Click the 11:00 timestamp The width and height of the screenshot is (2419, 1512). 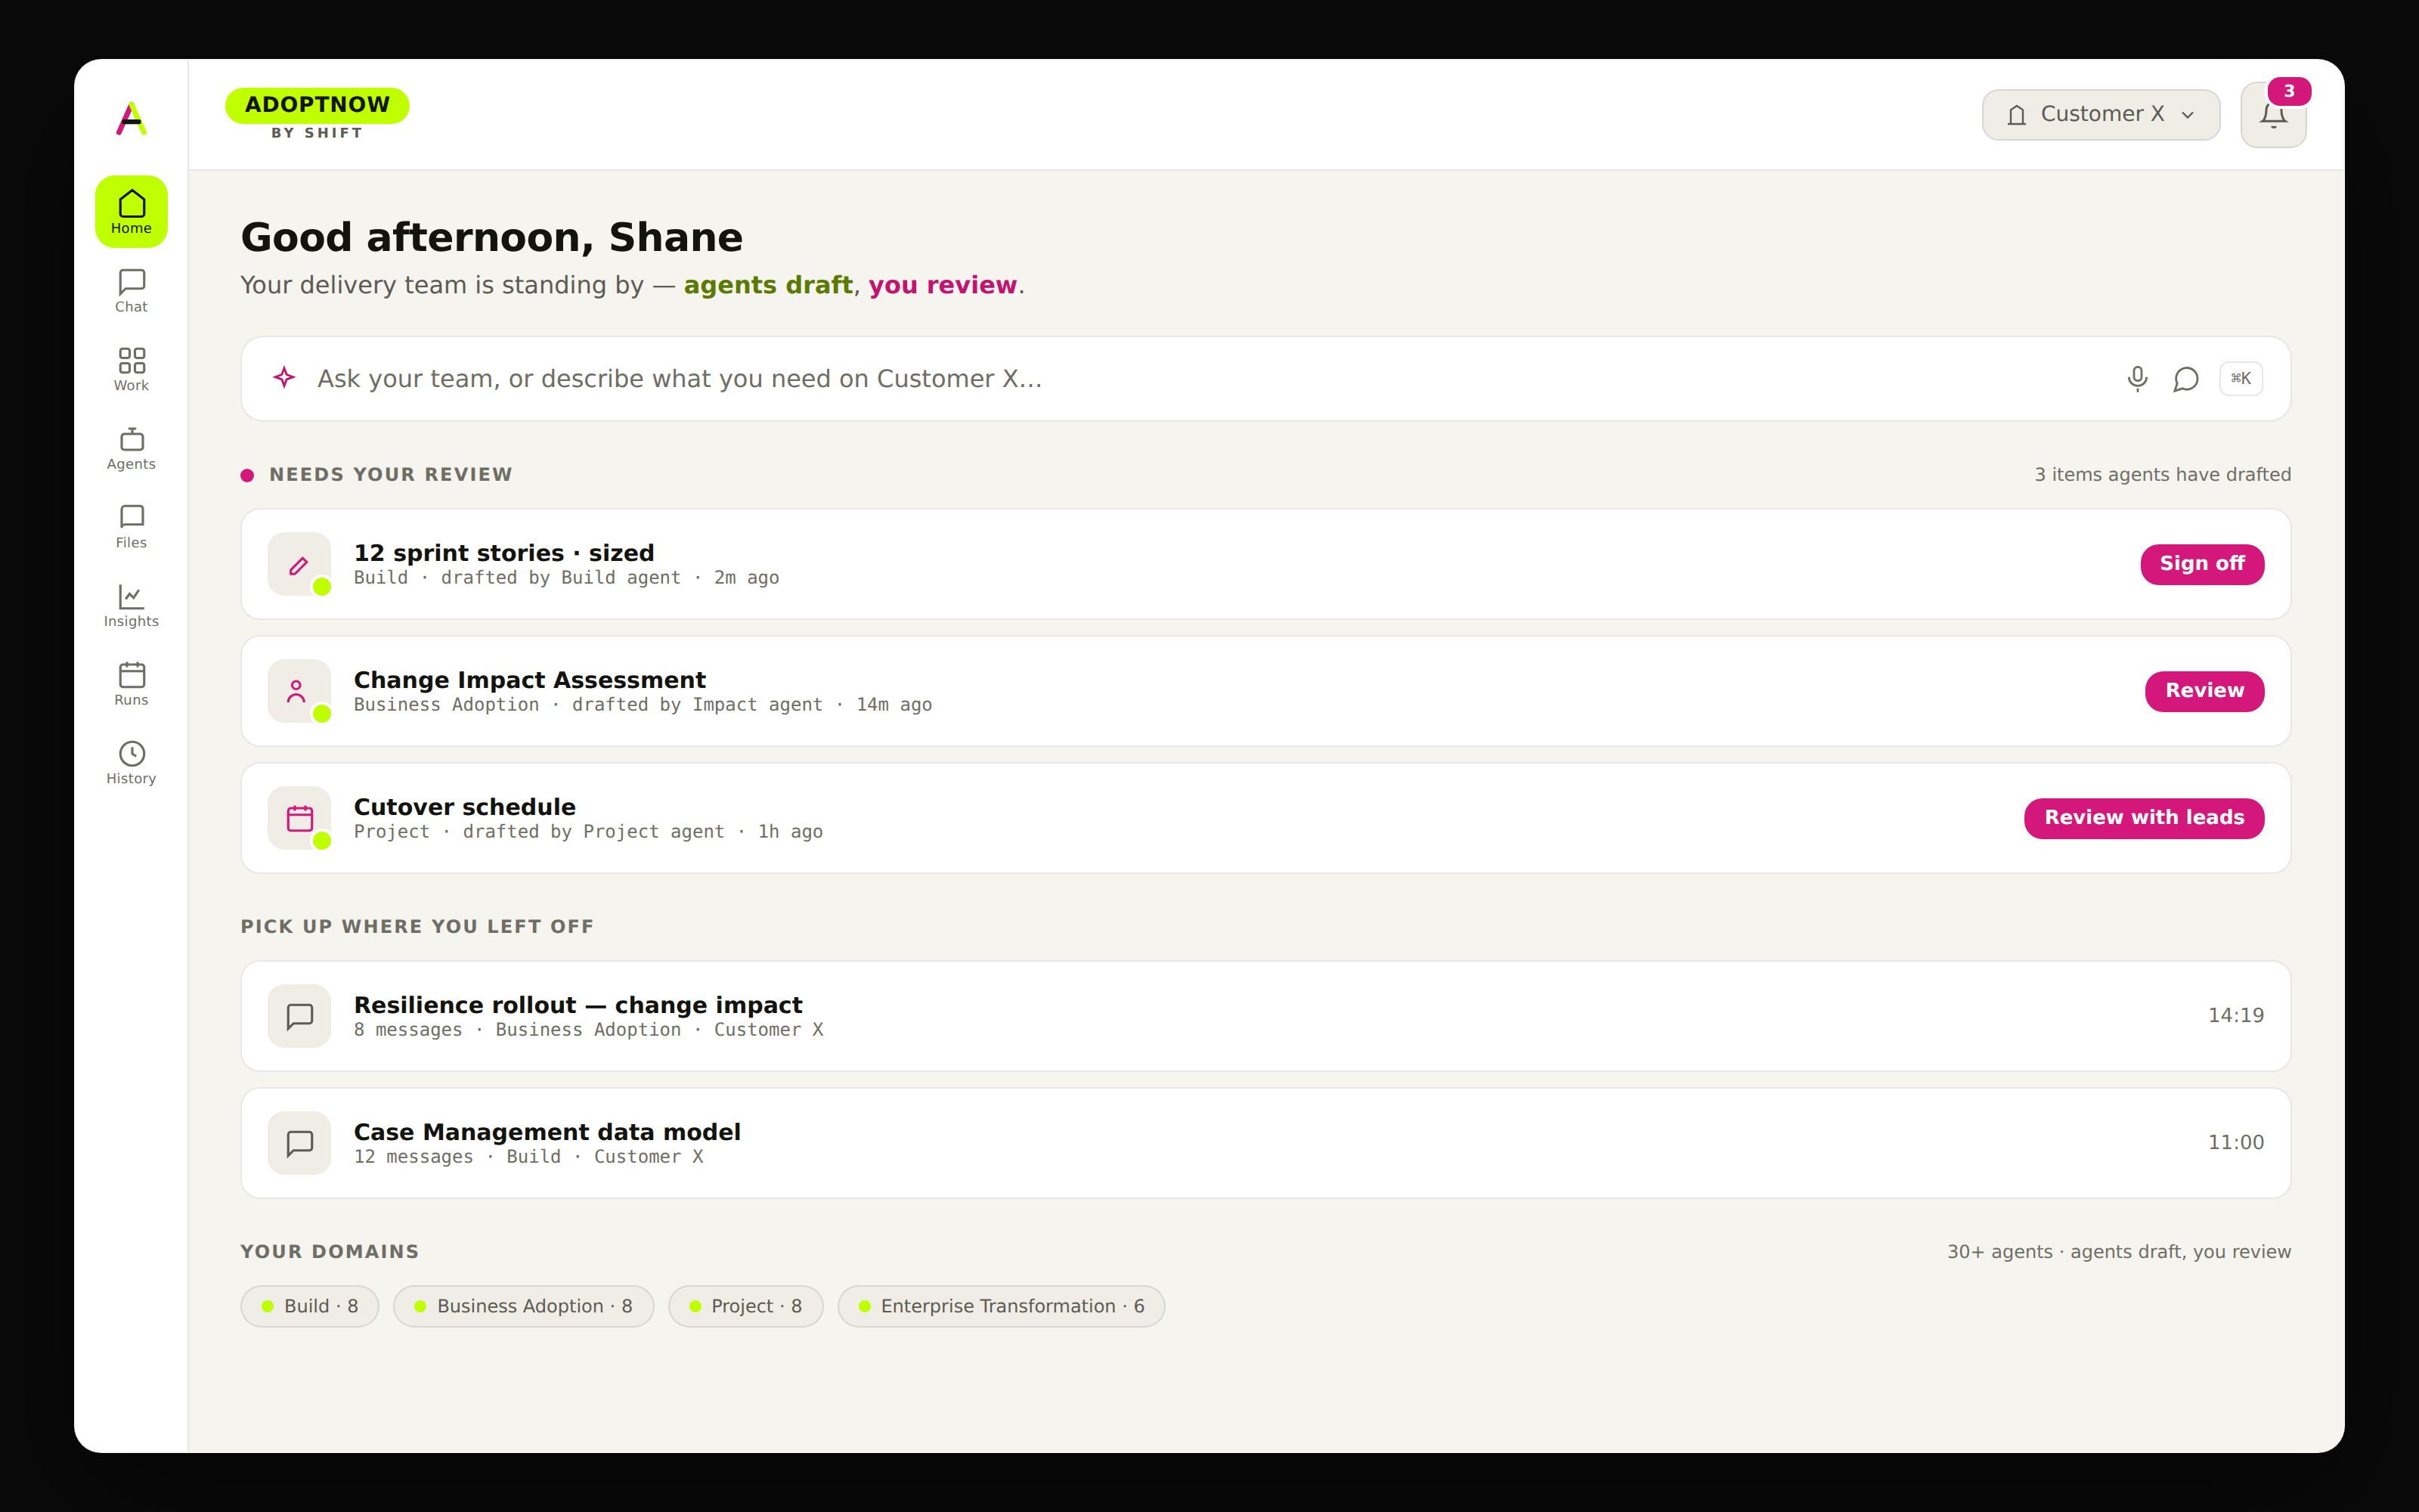pos(2235,1143)
